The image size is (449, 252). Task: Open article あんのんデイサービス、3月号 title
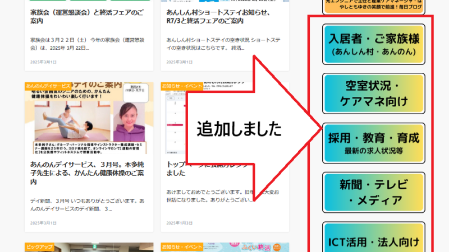pos(87,173)
